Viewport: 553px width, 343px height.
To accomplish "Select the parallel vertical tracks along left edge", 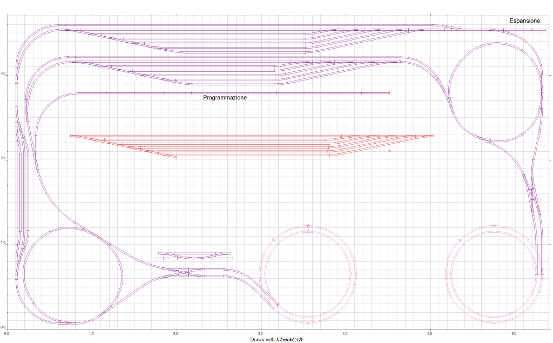I will [22, 189].
